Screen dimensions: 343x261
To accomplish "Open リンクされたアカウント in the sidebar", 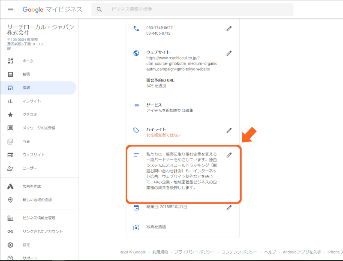I will tap(38, 231).
